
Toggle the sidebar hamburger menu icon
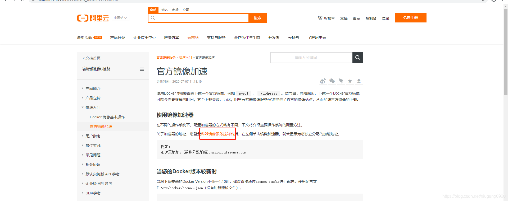pos(142,69)
